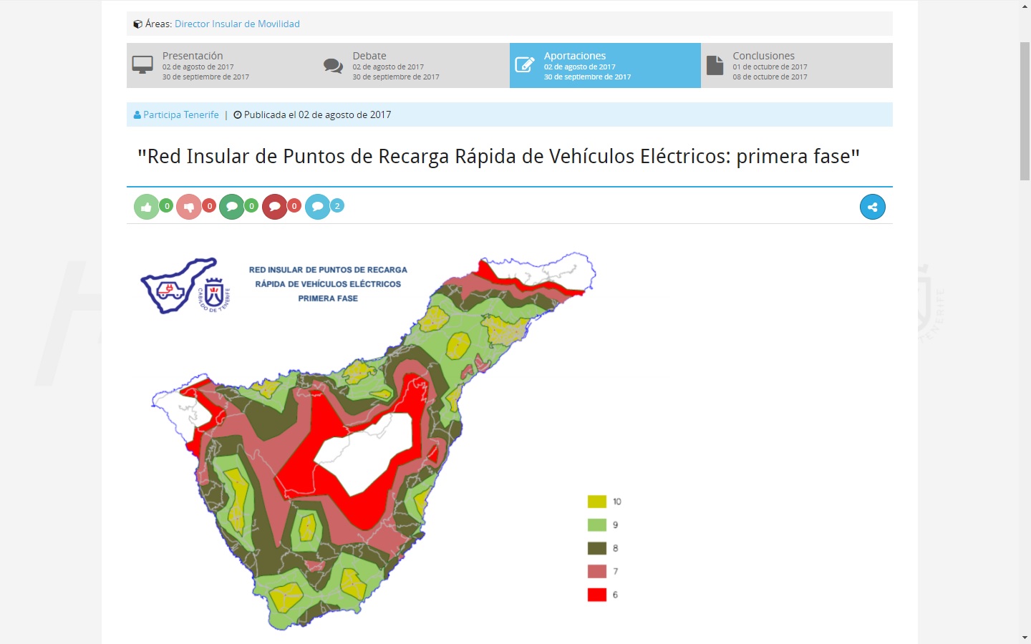
Task: Click the red legend swatch for 6
Action: click(x=597, y=595)
